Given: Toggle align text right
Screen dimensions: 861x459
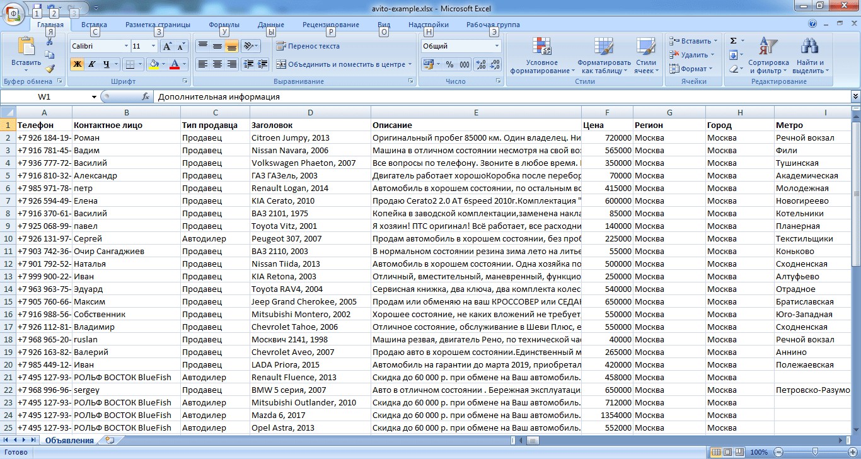Looking at the screenshot, I should (231, 64).
